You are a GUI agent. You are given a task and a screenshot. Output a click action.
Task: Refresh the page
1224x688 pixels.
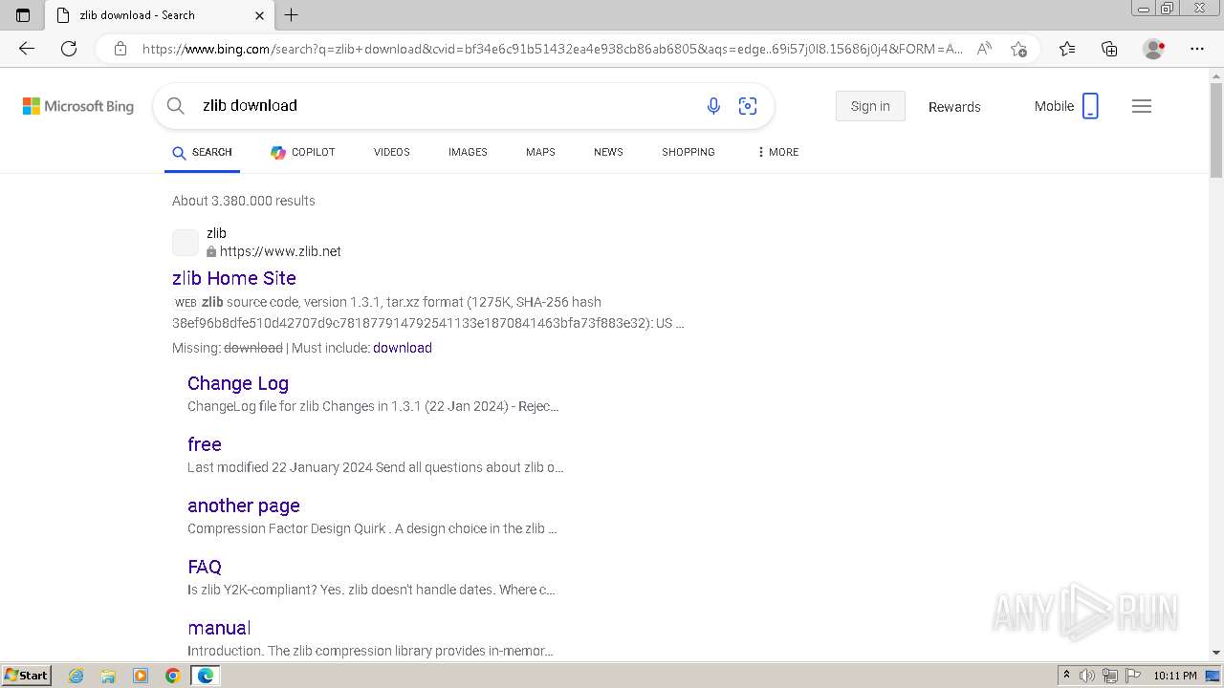pyautogui.click(x=69, y=49)
